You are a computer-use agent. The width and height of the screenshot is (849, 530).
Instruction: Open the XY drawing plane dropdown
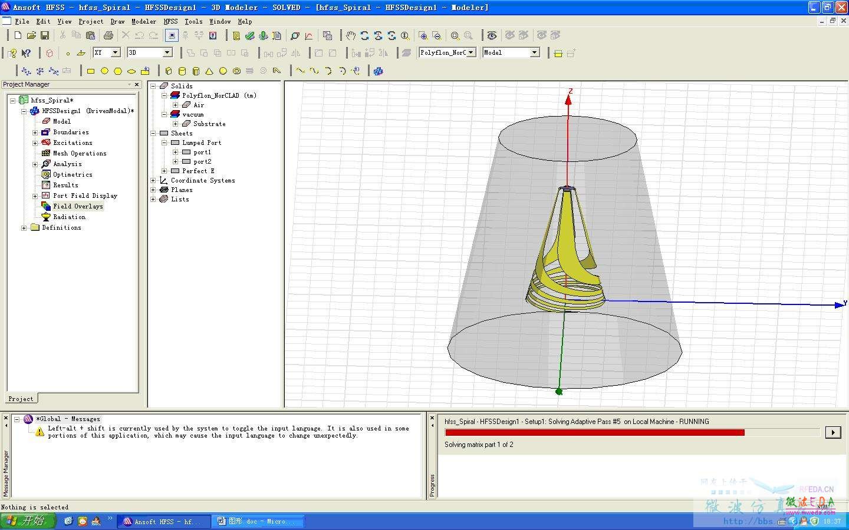point(116,52)
